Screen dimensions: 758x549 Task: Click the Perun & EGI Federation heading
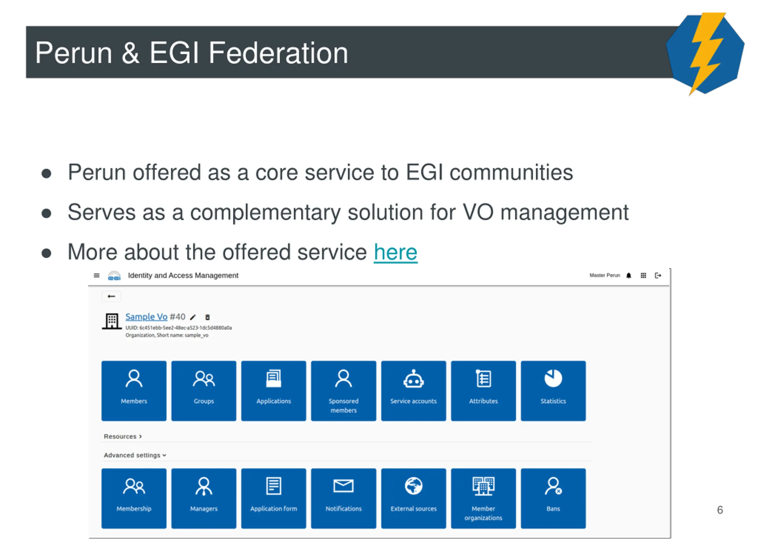(x=192, y=52)
